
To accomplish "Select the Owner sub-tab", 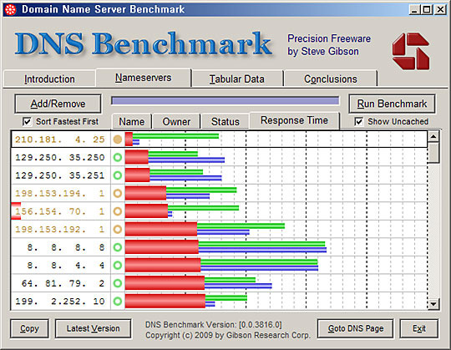I will tap(176, 122).
